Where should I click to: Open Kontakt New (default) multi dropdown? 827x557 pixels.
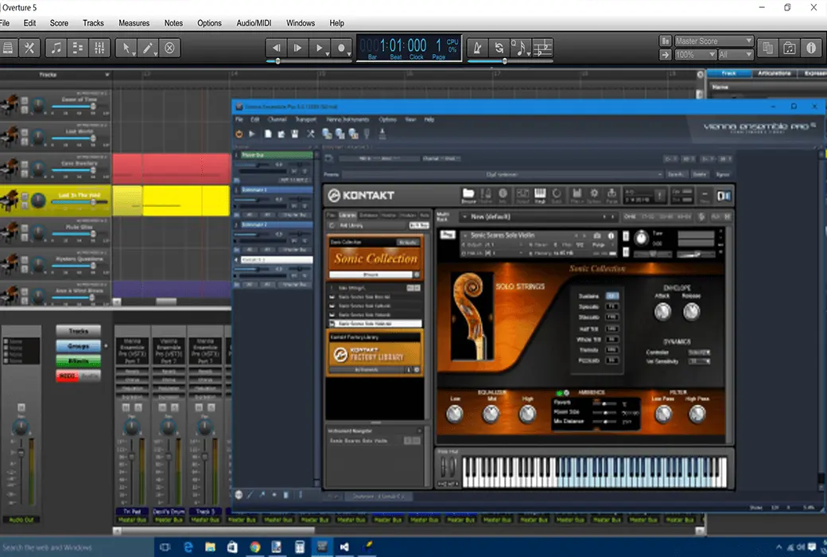(x=538, y=216)
